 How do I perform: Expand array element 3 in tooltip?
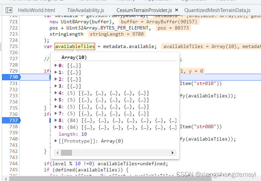click(56, 86)
